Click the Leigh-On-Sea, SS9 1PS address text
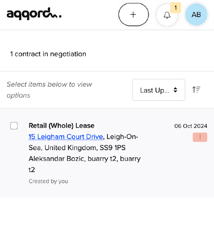214x227 pixels. point(83,142)
